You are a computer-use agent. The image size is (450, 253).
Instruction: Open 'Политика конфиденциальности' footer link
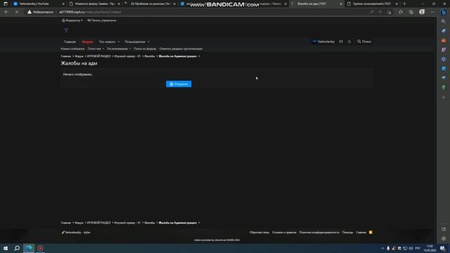click(319, 233)
